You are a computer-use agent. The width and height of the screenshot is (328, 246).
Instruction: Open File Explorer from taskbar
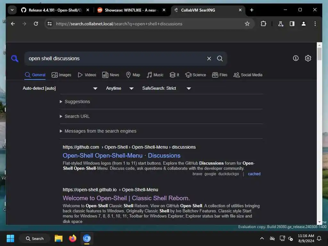(59, 238)
